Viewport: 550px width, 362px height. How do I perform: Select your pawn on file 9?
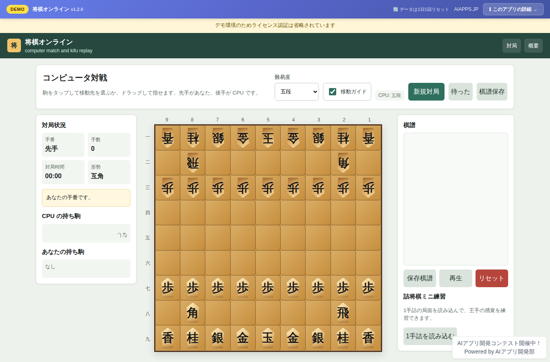tap(168, 288)
